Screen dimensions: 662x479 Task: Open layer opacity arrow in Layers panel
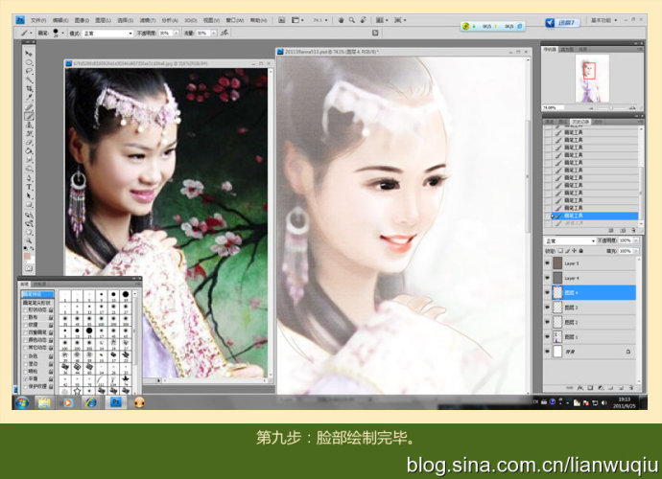pyautogui.click(x=636, y=240)
